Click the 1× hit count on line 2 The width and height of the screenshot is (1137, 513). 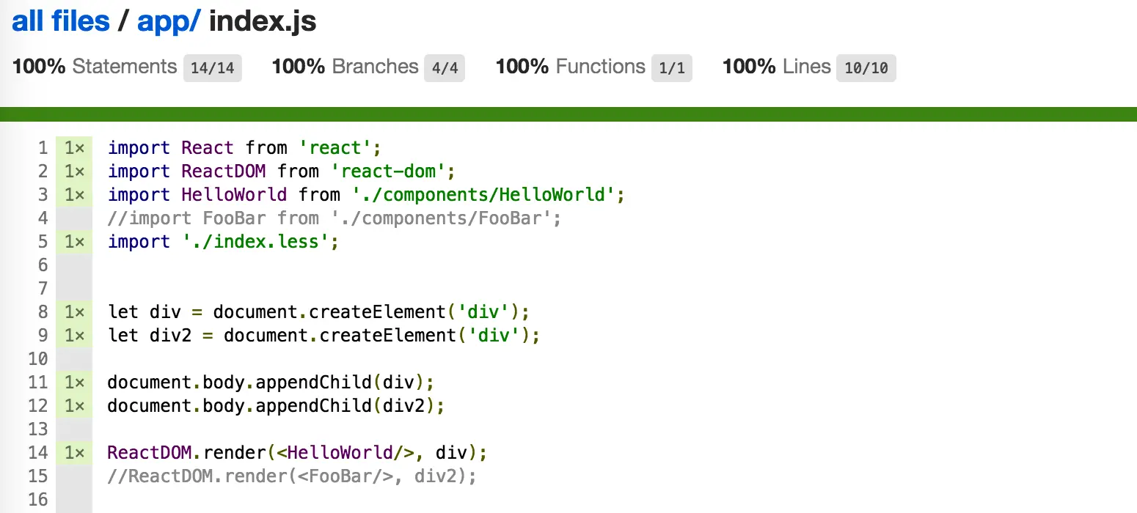point(74,171)
